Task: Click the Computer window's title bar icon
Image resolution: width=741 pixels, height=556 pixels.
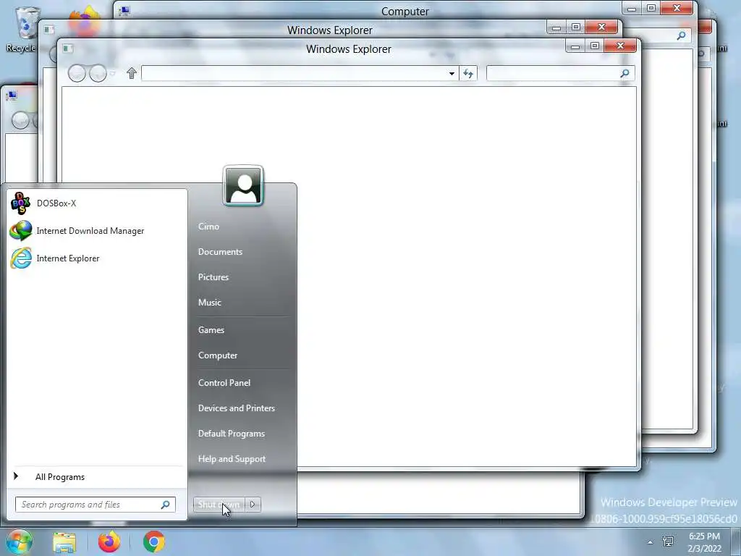Action: point(124,11)
